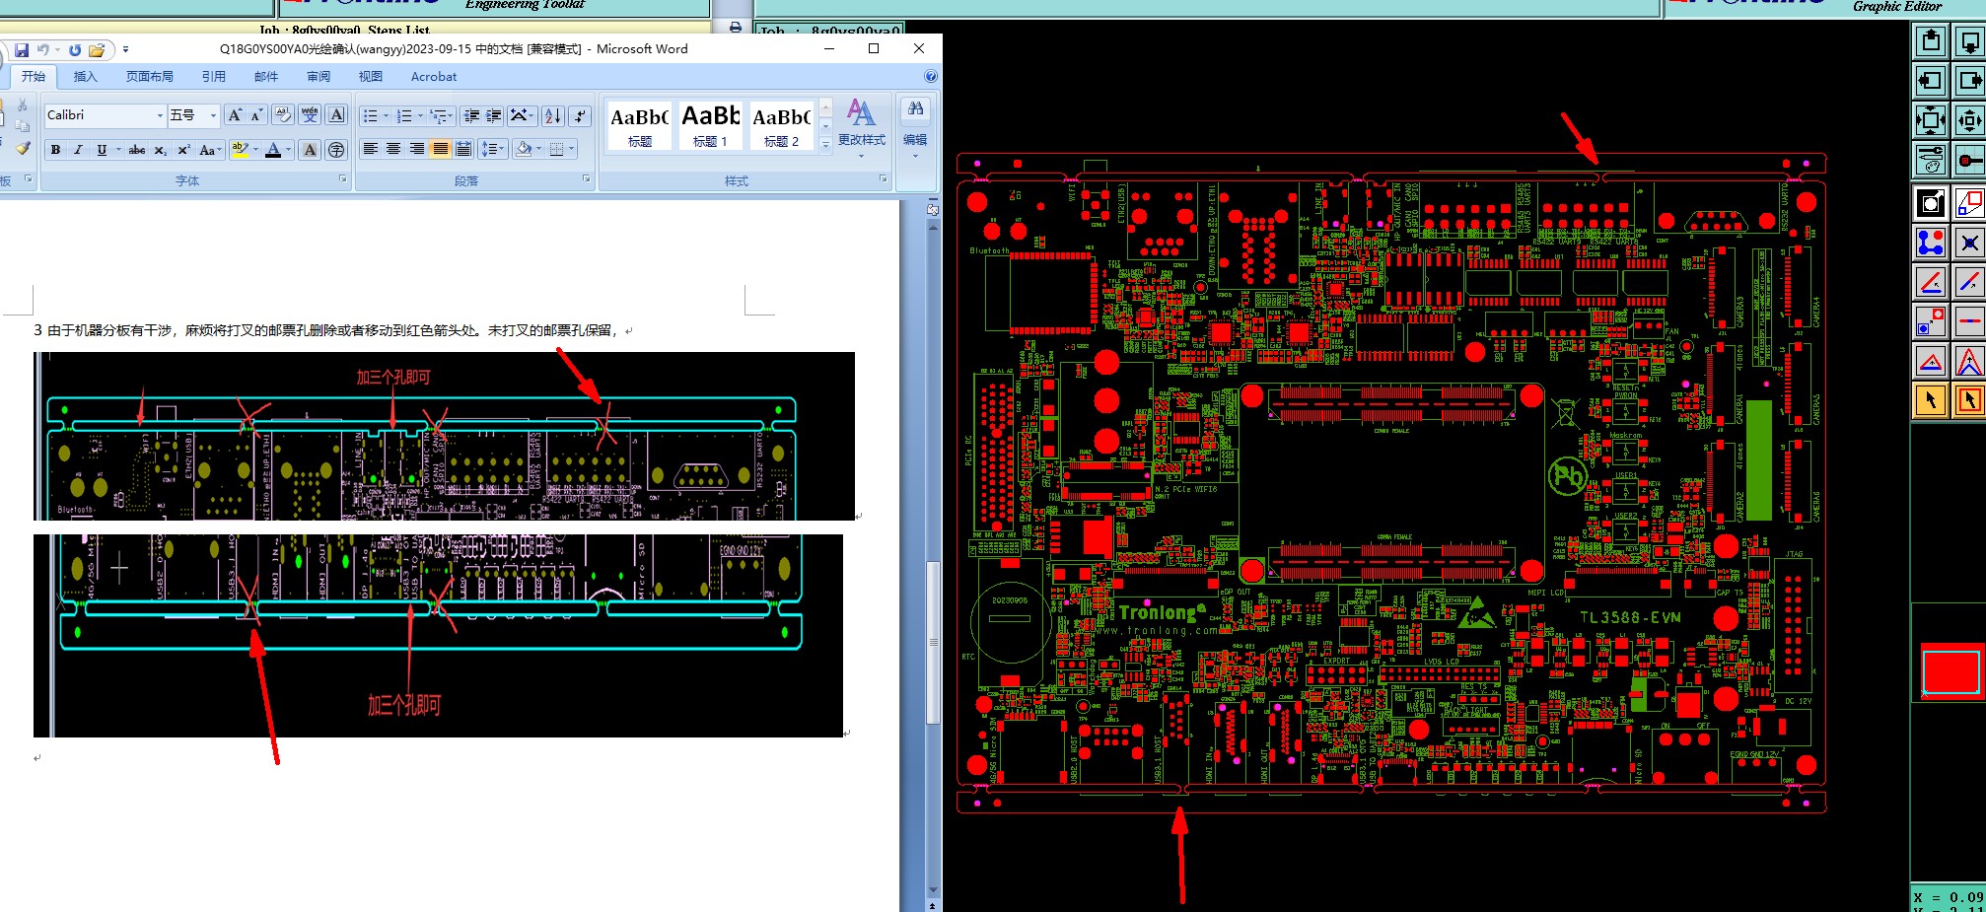1986x912 pixels.
Task: Click the Word document vertical scrollbar thumb
Action: tap(933, 643)
